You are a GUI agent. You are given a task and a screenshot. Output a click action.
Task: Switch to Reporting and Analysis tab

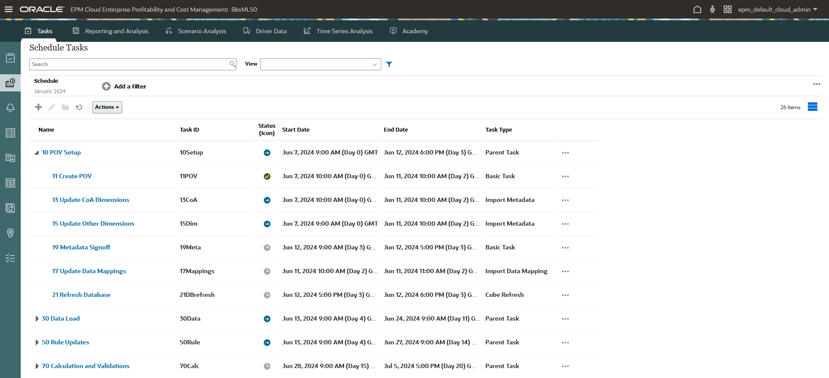[116, 31]
